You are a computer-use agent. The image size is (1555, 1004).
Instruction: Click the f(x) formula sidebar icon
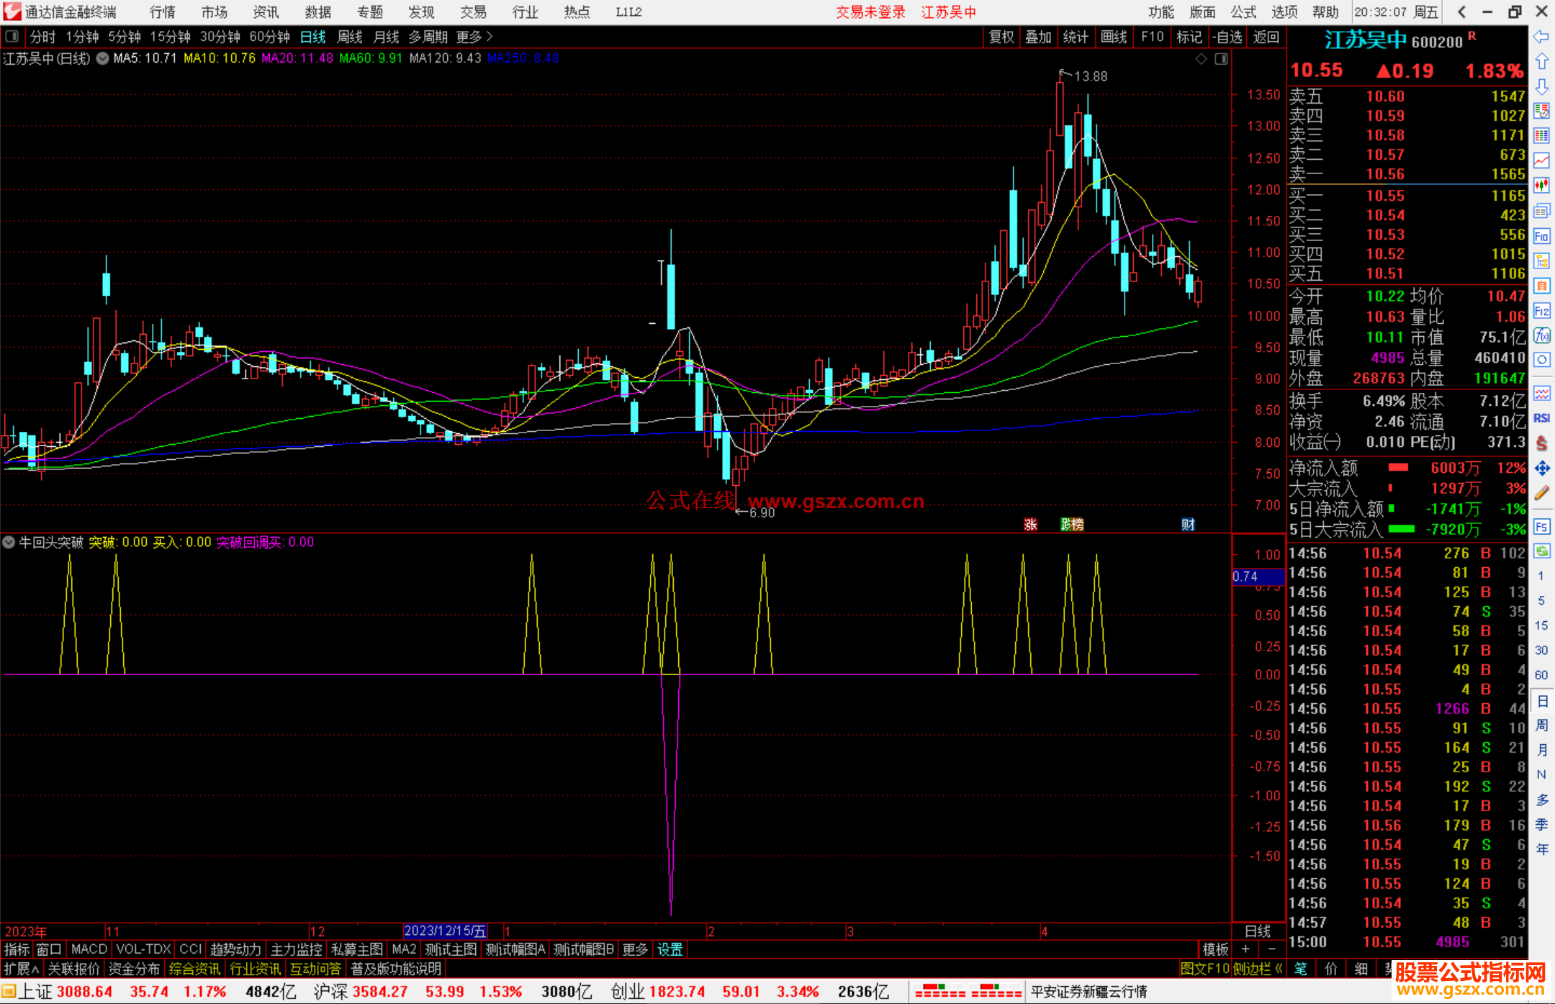click(1541, 335)
